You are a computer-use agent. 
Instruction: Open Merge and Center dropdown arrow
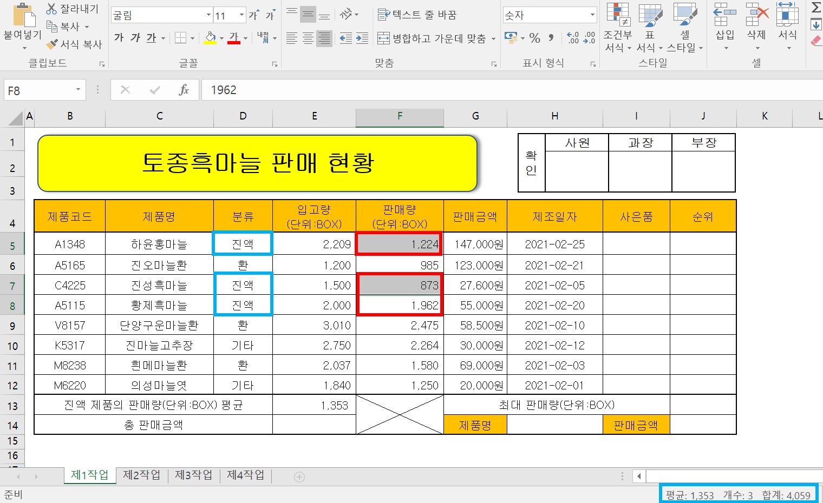pyautogui.click(x=493, y=38)
